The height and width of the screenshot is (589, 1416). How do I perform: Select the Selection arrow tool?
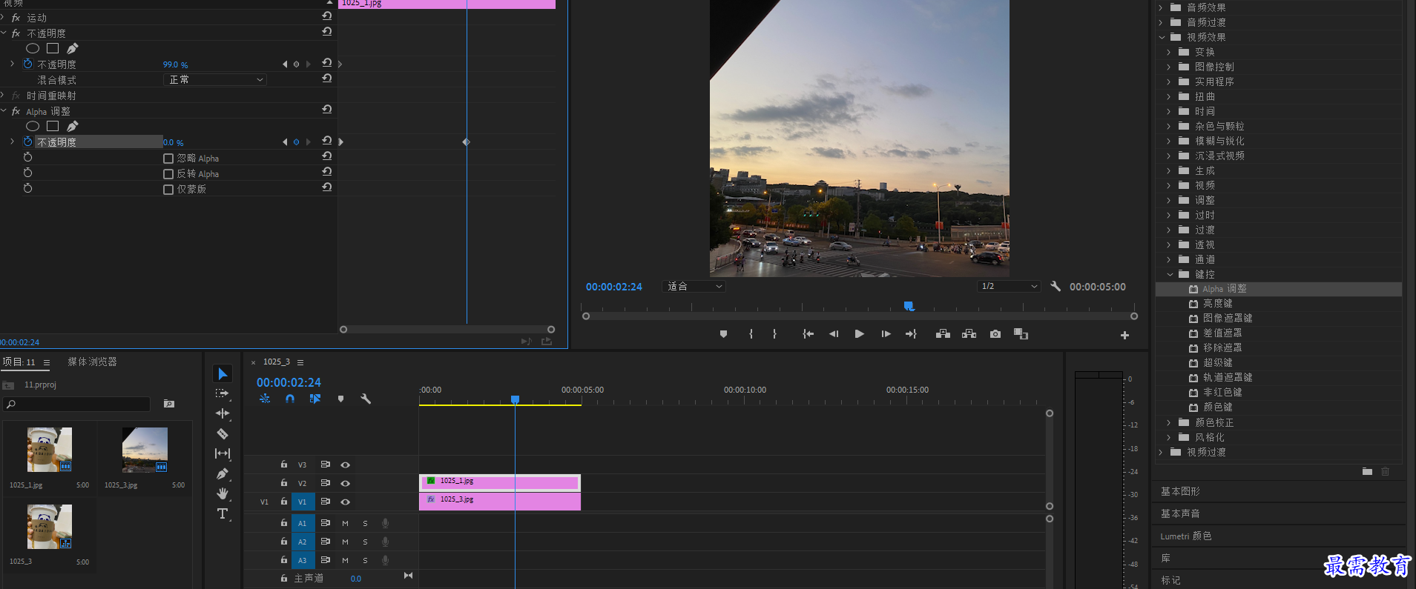[223, 373]
